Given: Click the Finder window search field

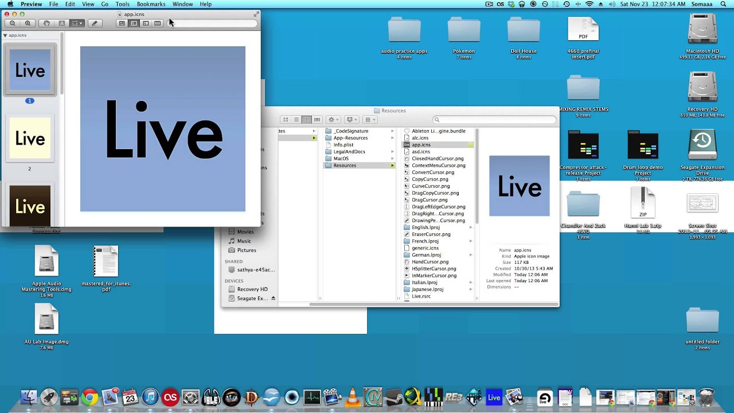Looking at the screenshot, I should 494,119.
